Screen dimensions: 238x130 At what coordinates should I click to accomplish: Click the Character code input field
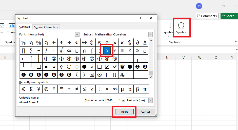[111, 100]
